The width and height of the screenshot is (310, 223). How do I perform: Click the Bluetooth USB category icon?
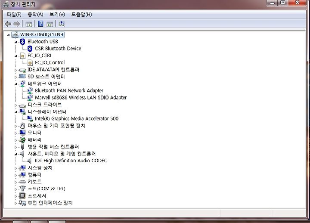coord(22,41)
